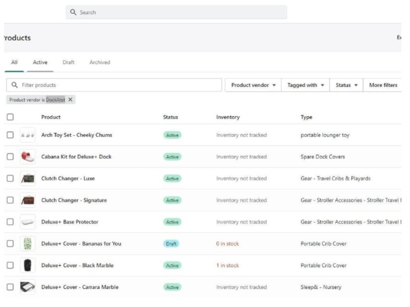Click the '1 in stock' inventory value

228,265
